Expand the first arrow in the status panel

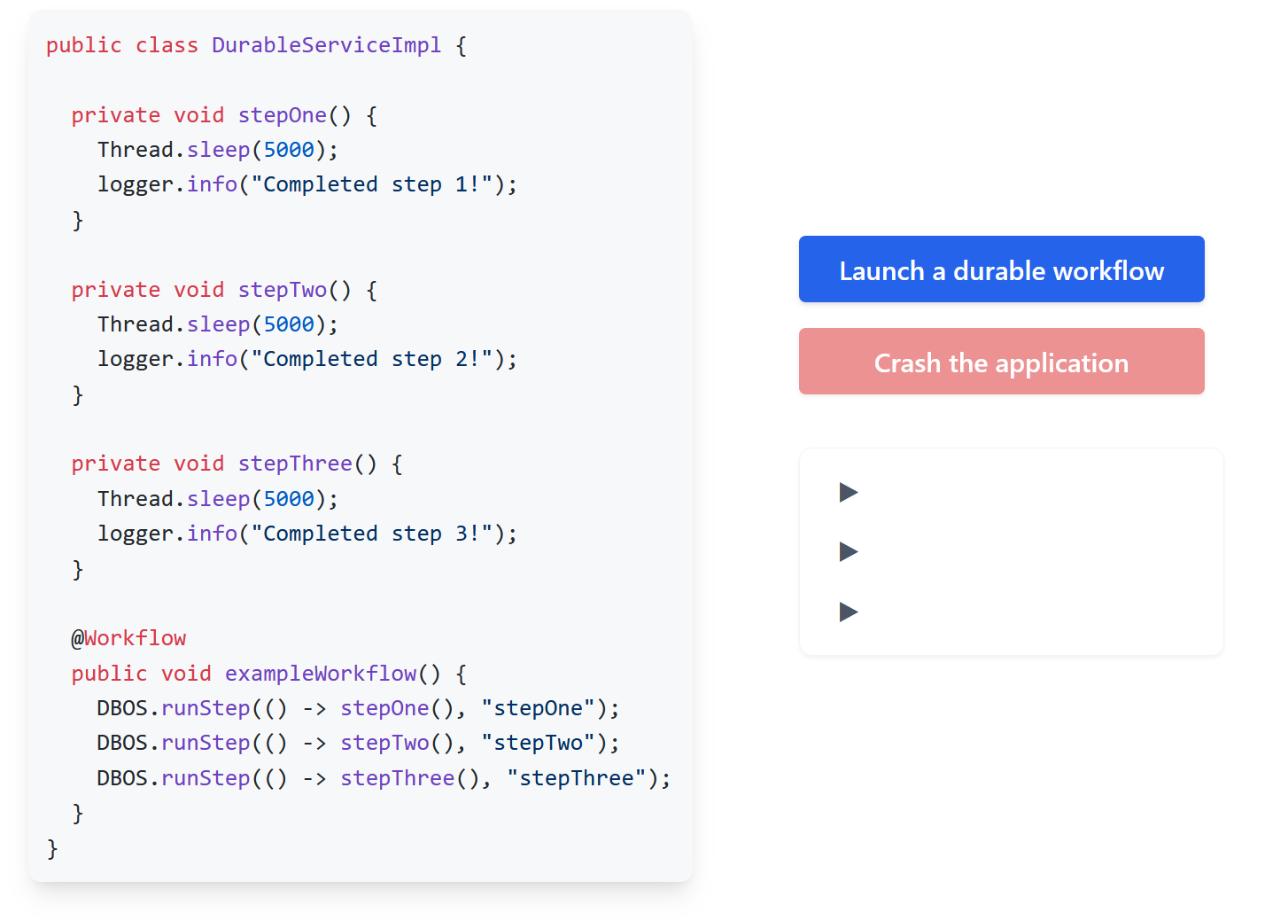click(848, 493)
